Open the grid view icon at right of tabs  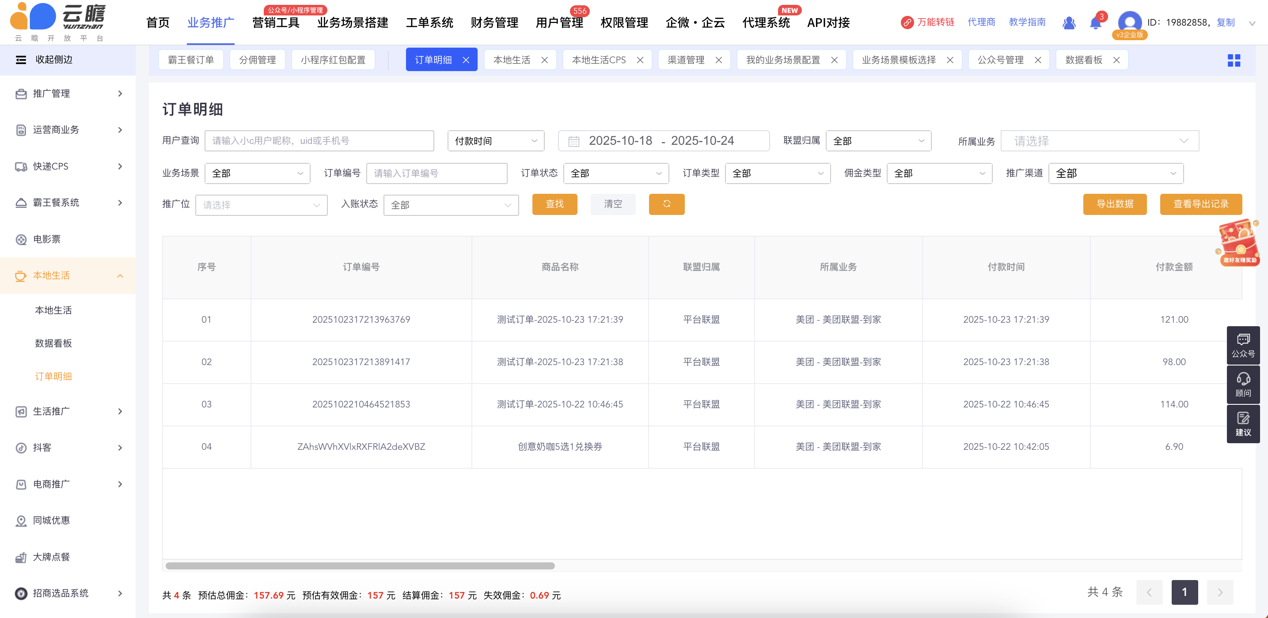(1234, 60)
